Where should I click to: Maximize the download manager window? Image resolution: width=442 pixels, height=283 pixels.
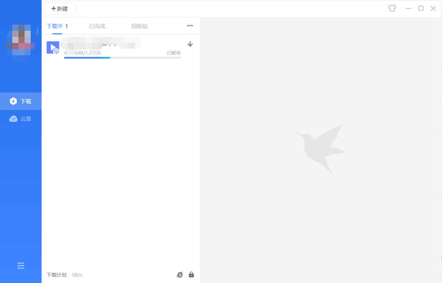[421, 9]
